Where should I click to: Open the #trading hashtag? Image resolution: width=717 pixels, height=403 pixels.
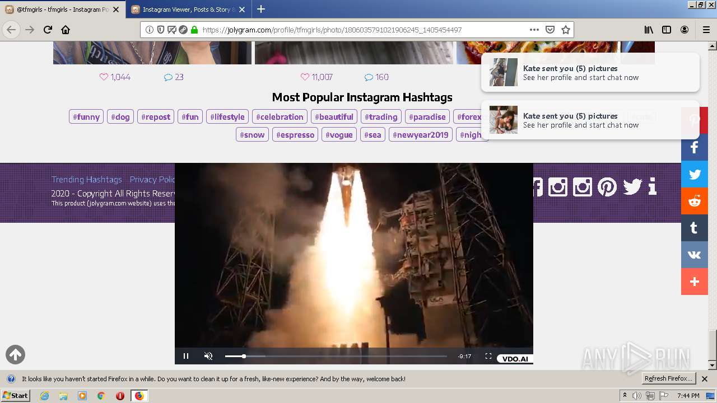pos(381,117)
